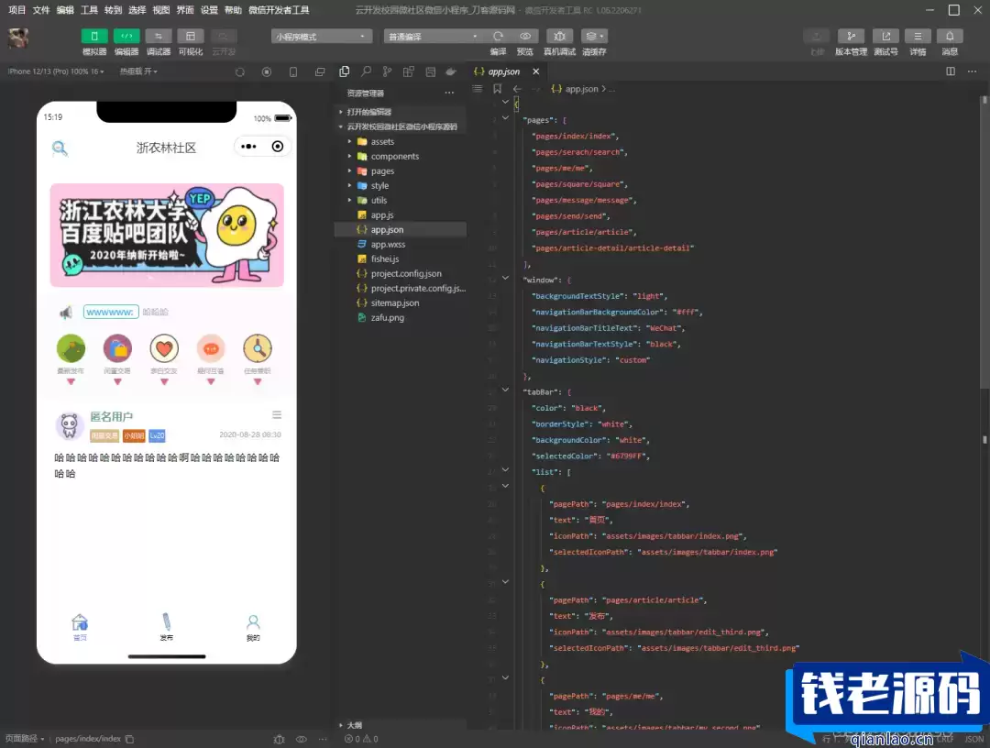Tap the 首页 tab in simulator
Viewport: 990px width, 748px height.
[x=80, y=627]
